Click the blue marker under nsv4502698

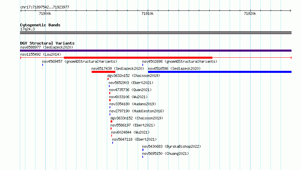click(x=143, y=65)
